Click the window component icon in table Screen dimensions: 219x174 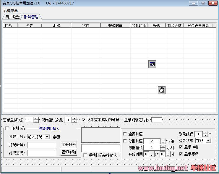[152, 64]
